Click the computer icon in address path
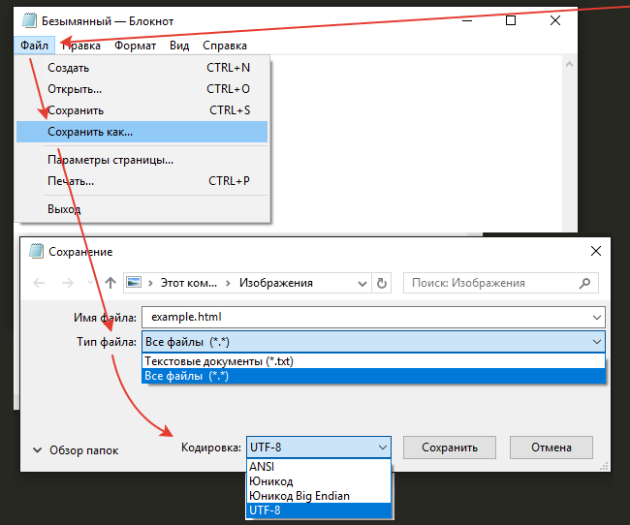Viewport: 630px width, 525px height. click(x=135, y=283)
